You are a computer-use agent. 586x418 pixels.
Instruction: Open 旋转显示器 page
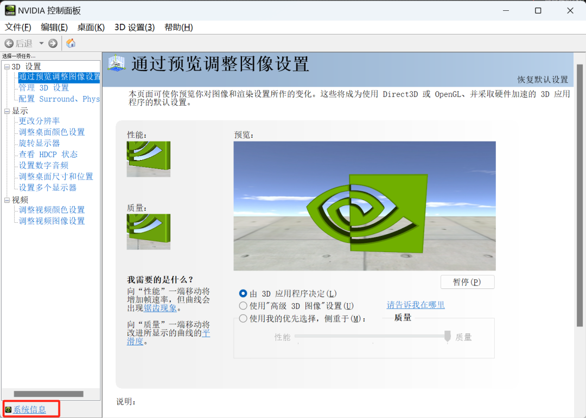tap(39, 143)
